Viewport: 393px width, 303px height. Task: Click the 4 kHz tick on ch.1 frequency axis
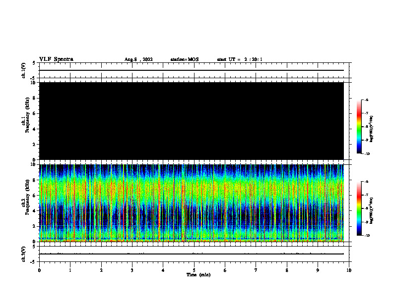(x=35, y=129)
